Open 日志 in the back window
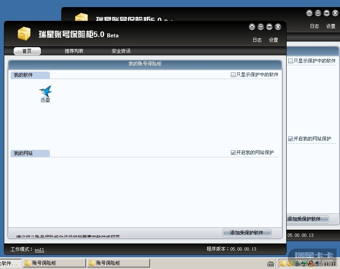 click(314, 26)
